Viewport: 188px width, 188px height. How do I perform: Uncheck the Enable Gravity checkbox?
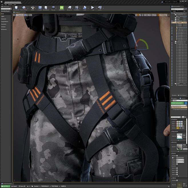[x=177, y=164]
